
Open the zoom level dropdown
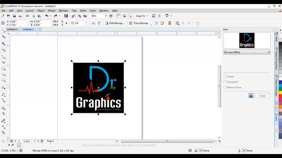tap(106, 16)
